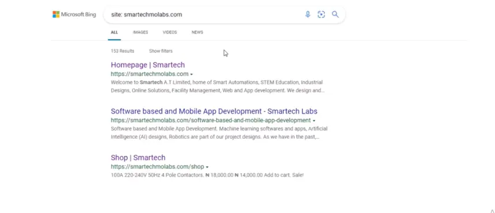Open Shop | Smartech result
The height and width of the screenshot is (213, 495).
point(138,158)
